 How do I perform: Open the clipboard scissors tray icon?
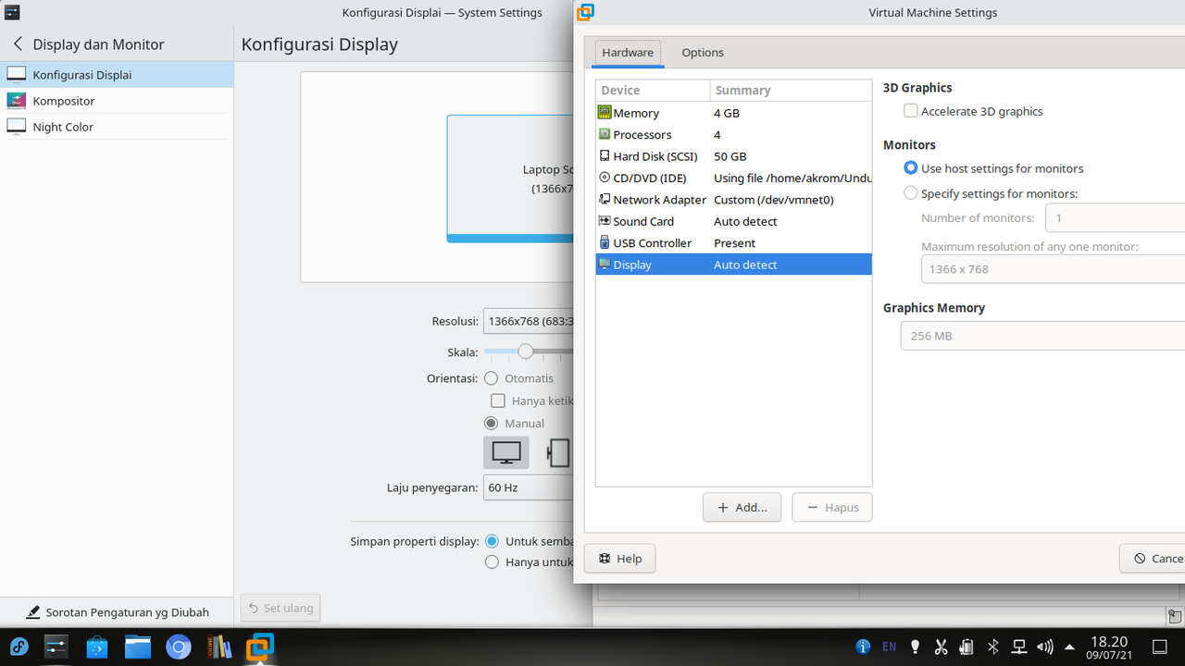(941, 647)
